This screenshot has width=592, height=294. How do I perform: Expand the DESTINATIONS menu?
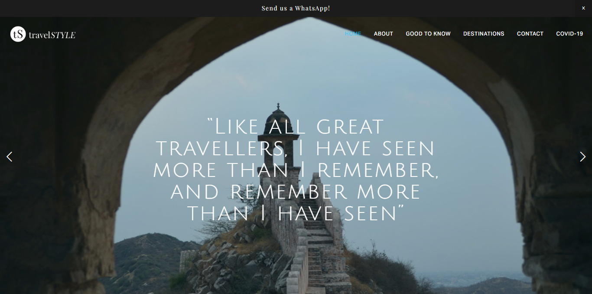(x=484, y=34)
